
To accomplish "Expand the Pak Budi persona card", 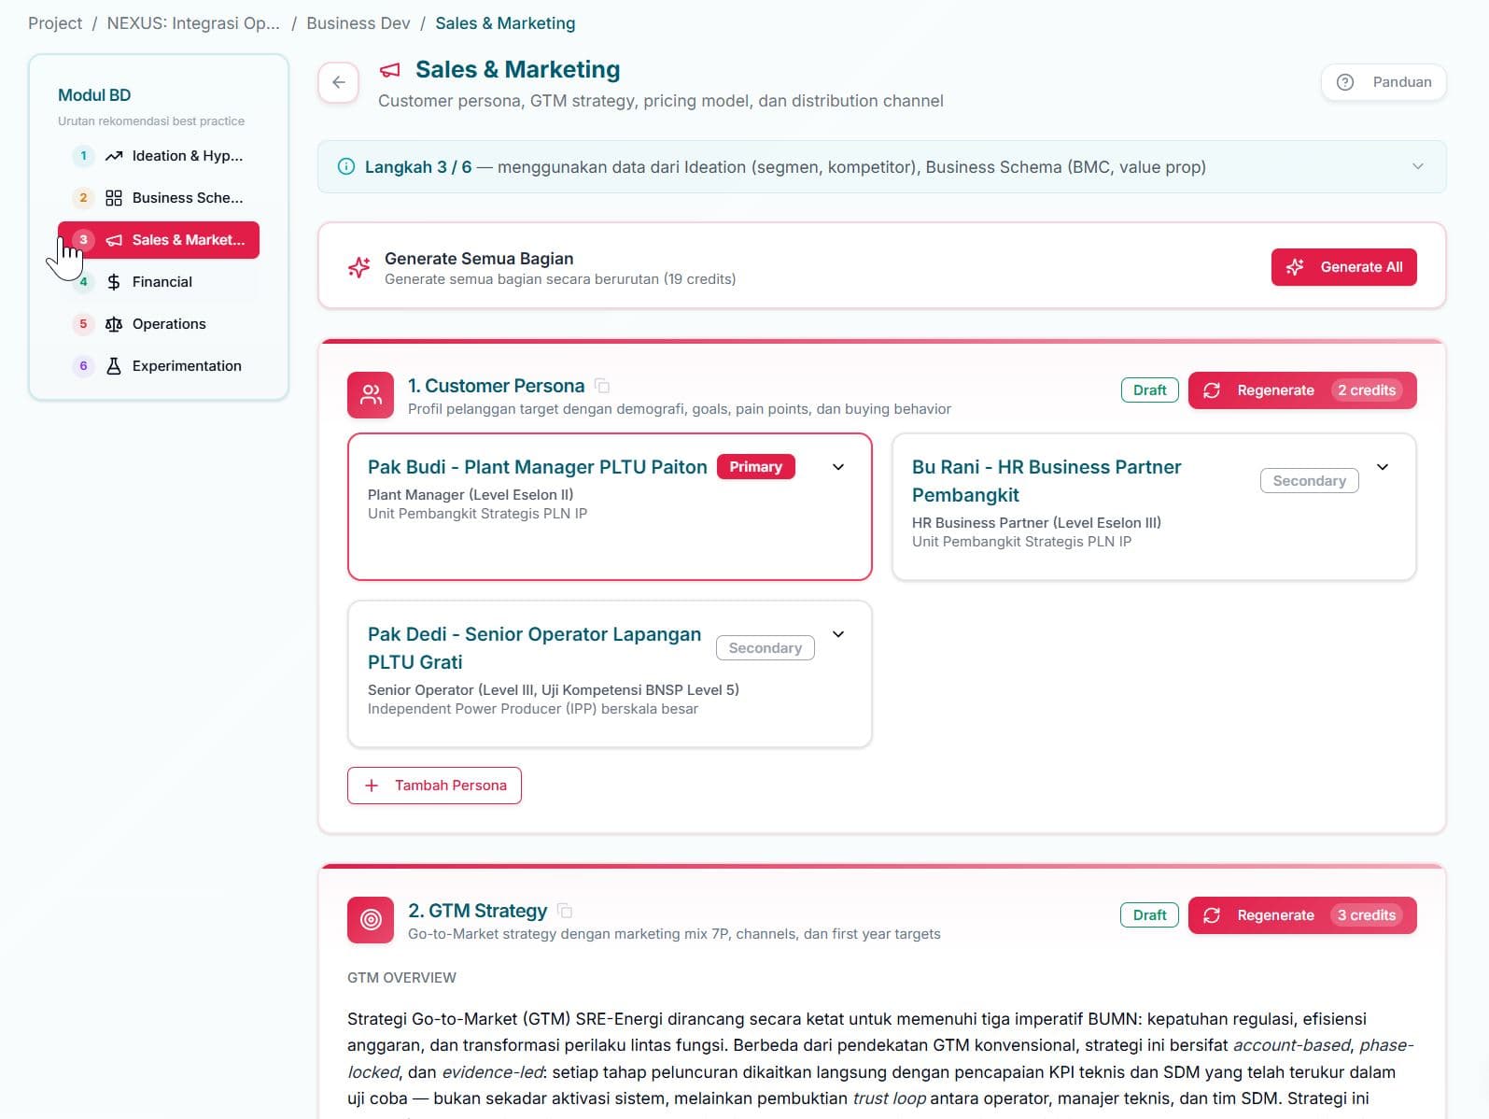I will coord(838,467).
